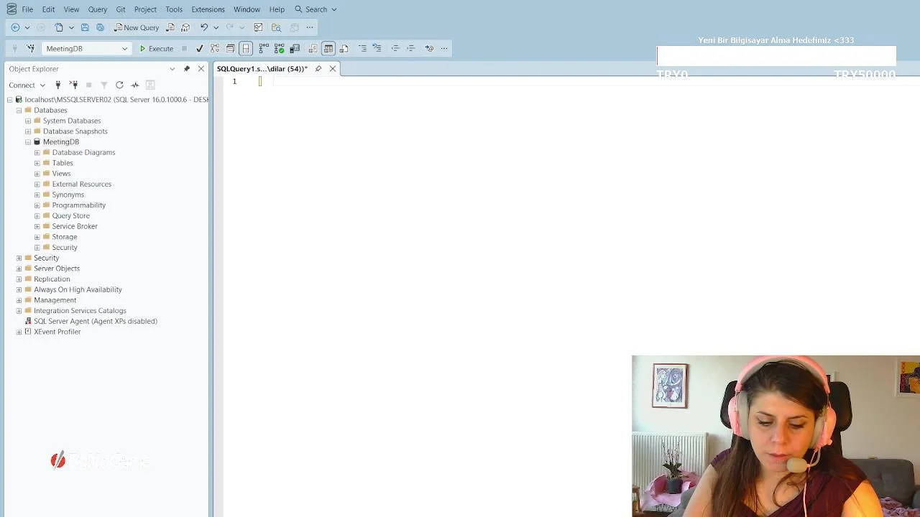This screenshot has width=920, height=517.
Task: Toggle Results to Grid mode
Action: [328, 48]
